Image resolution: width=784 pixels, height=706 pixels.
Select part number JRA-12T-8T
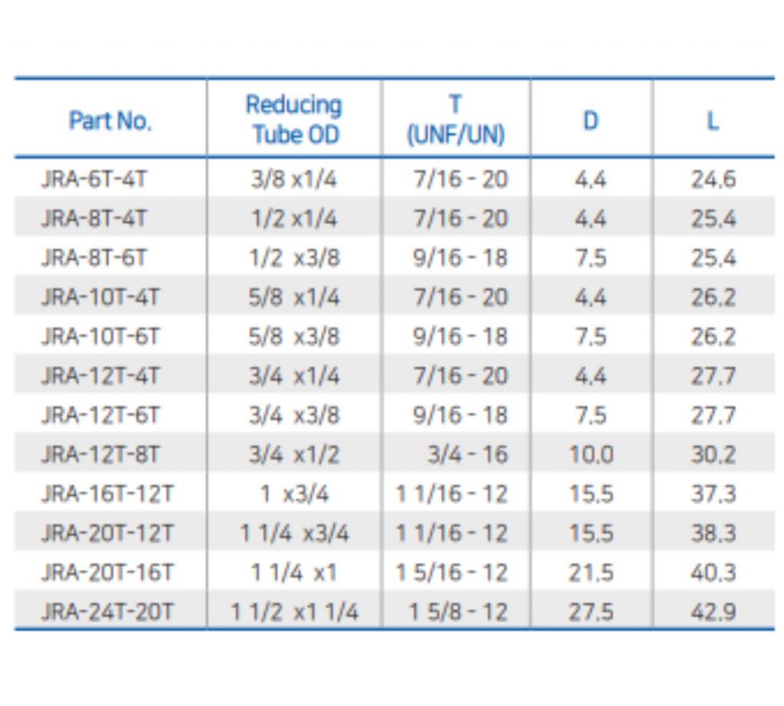[100, 455]
